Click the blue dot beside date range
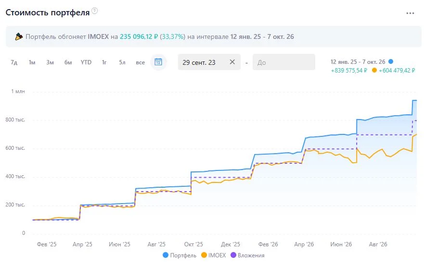The image size is (424, 266). (391, 61)
